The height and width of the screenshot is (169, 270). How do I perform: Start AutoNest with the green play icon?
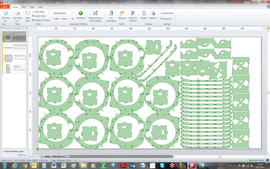click(x=81, y=15)
